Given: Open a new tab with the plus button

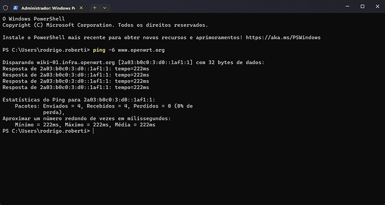Looking at the screenshot, I should click(95, 8).
